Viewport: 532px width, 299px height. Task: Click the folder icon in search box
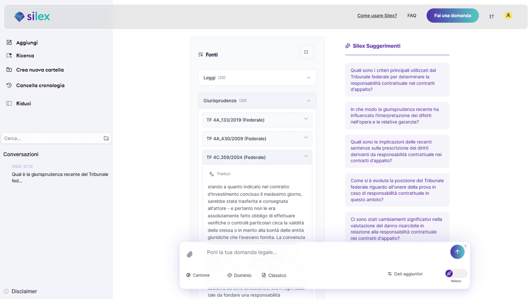tap(106, 138)
